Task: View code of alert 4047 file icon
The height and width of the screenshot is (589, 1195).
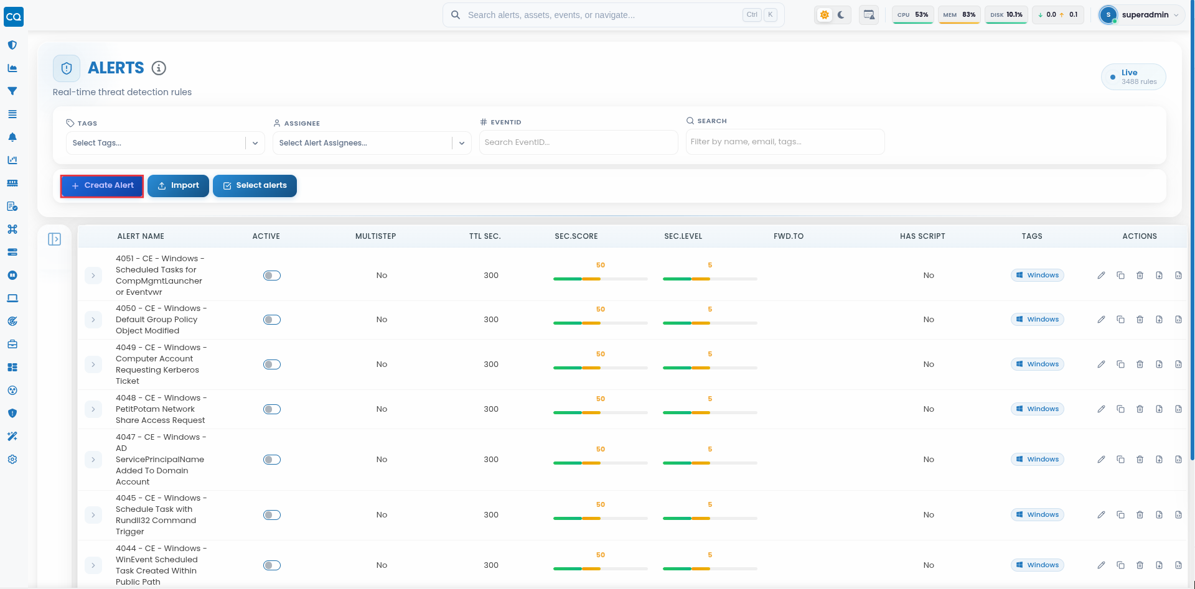Action: [x=1178, y=460]
